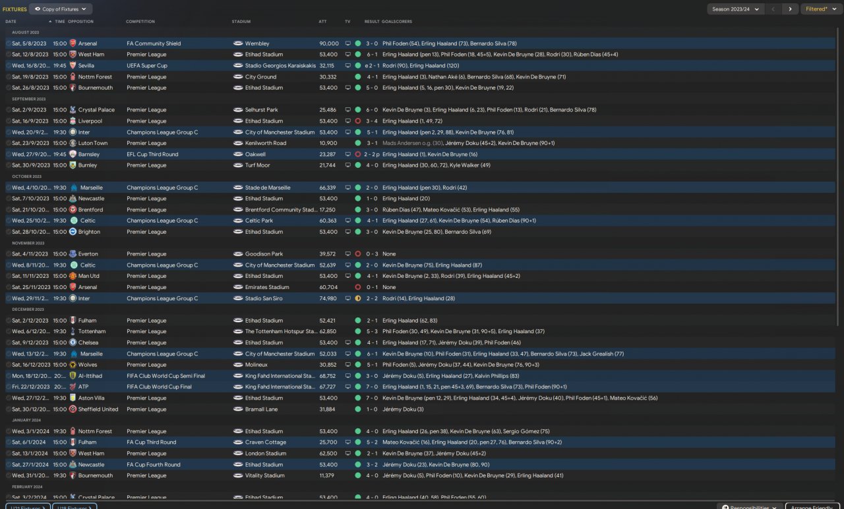Click the red loss indicator on the Liverpool row
The height and width of the screenshot is (509, 844).
click(x=358, y=121)
